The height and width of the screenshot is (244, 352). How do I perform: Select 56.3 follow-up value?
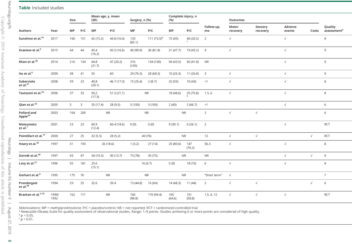(207, 144)
